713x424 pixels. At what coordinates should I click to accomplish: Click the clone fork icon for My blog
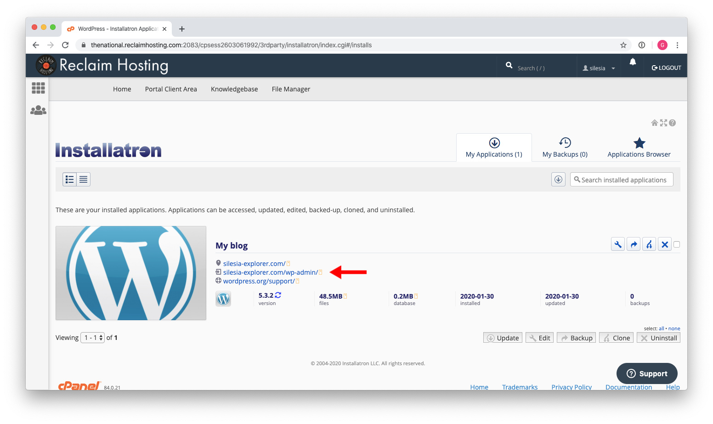click(x=649, y=244)
